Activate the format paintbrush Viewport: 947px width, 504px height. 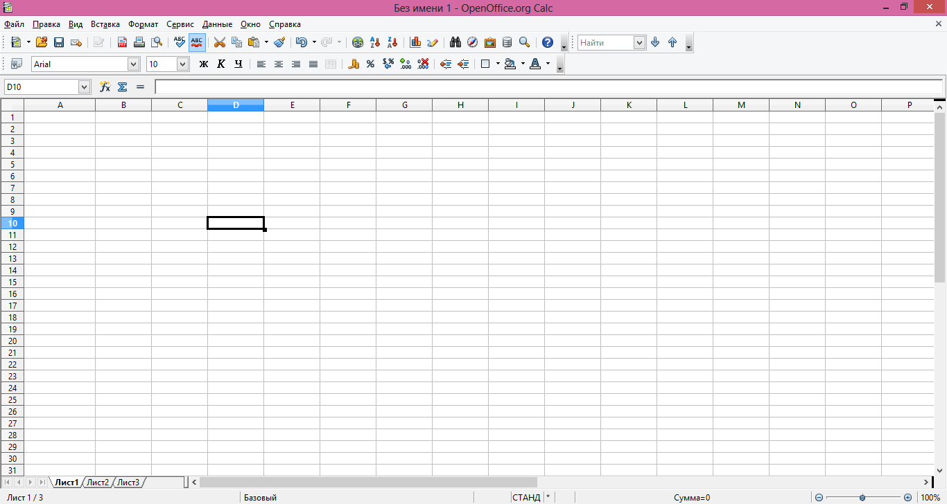coord(279,42)
